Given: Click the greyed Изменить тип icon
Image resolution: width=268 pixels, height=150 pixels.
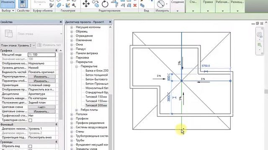Looking at the screenshot, I should (39, 45).
